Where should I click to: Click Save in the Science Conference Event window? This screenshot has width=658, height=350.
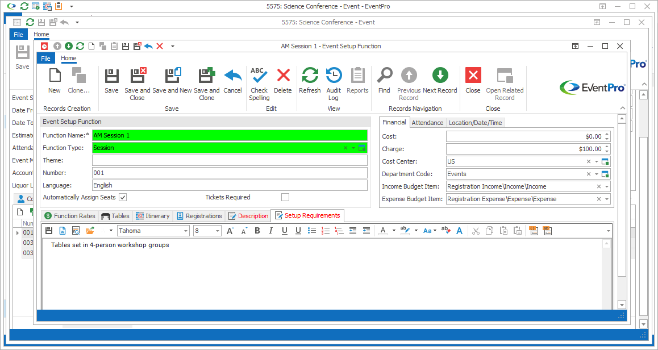click(x=22, y=57)
